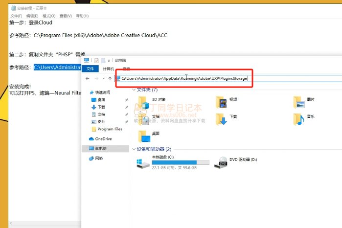Switch to the 计算机 ribbon tab
342x228 pixels.
(x=109, y=69)
